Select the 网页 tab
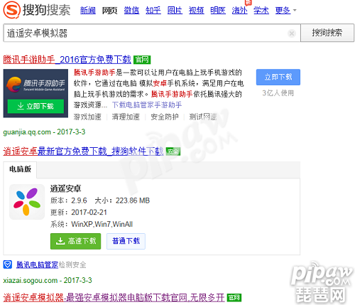The width and height of the screenshot is (355, 305). click(x=109, y=11)
